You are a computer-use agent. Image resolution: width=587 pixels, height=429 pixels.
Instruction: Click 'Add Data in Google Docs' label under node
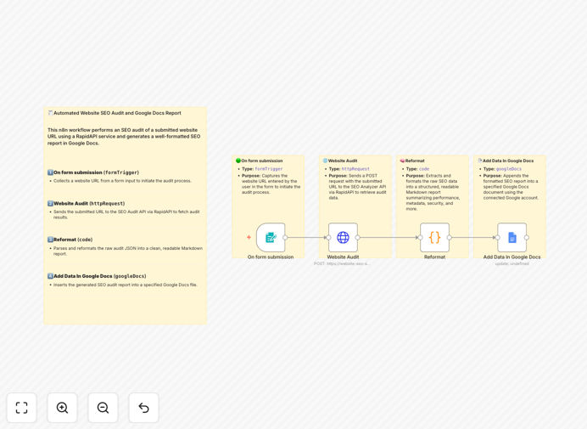[x=512, y=257]
